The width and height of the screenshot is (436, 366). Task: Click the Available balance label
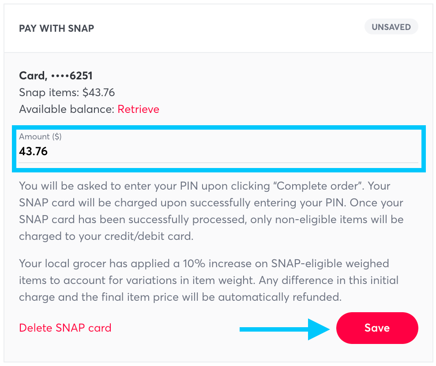pyautogui.click(x=67, y=109)
